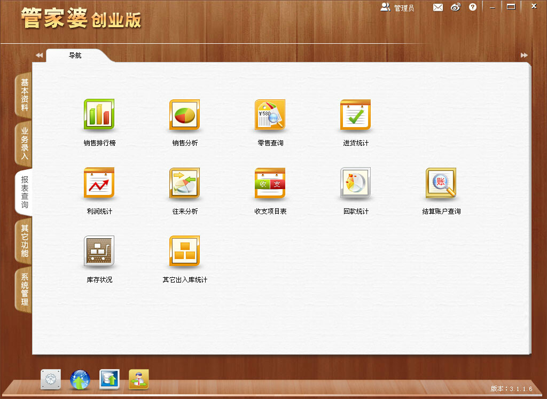Open 往来分析 contacts analysis

184,183
